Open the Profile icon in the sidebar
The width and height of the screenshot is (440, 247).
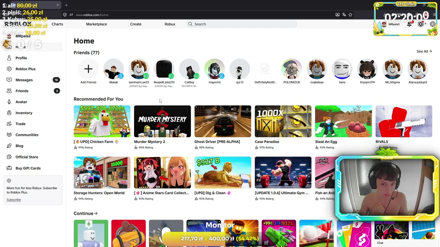point(9,58)
